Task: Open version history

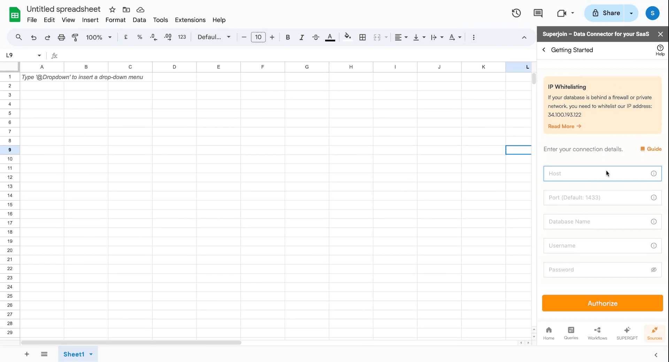Action: 516,13
